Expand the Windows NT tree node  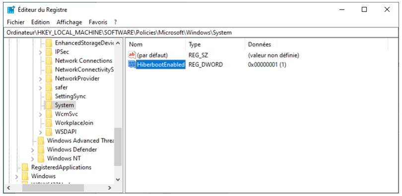[x=33, y=159]
